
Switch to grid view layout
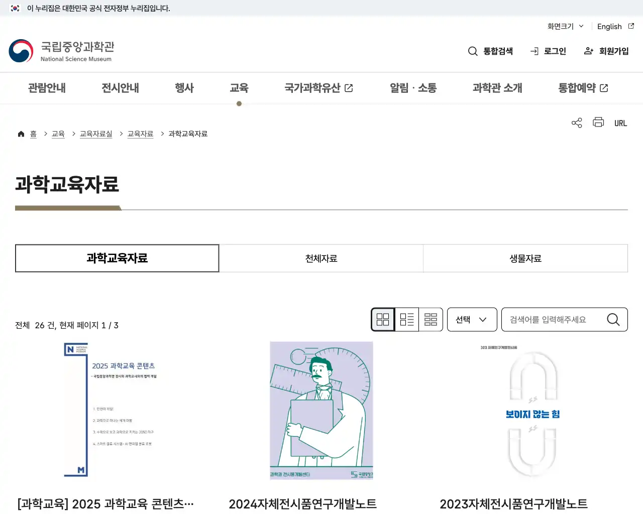coord(383,319)
